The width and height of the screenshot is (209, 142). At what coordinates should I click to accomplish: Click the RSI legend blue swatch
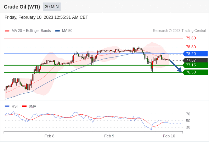click(7, 106)
